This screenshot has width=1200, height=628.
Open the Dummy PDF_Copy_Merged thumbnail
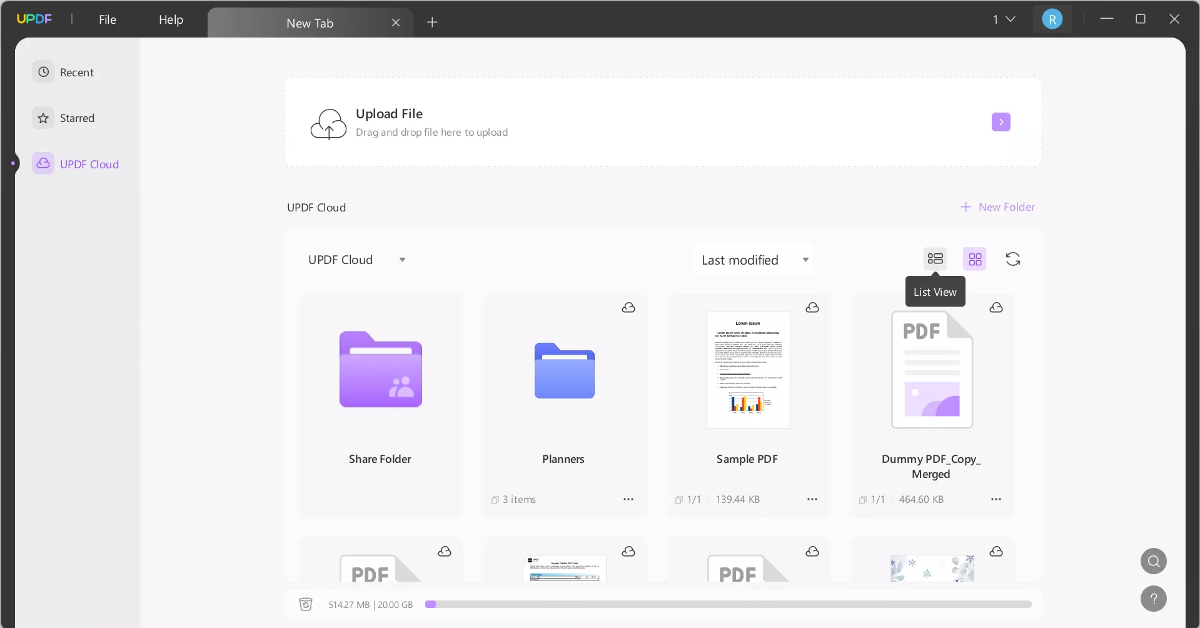pos(932,370)
